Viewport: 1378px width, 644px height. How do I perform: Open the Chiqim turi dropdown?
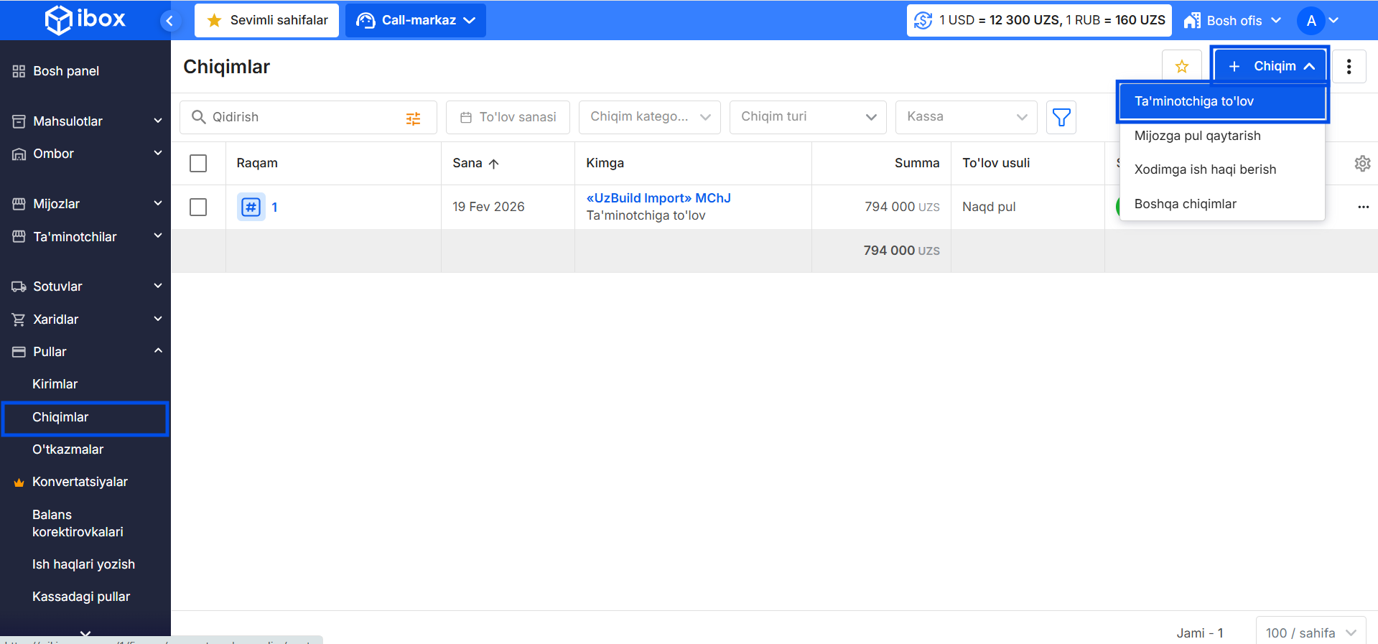[x=807, y=117]
